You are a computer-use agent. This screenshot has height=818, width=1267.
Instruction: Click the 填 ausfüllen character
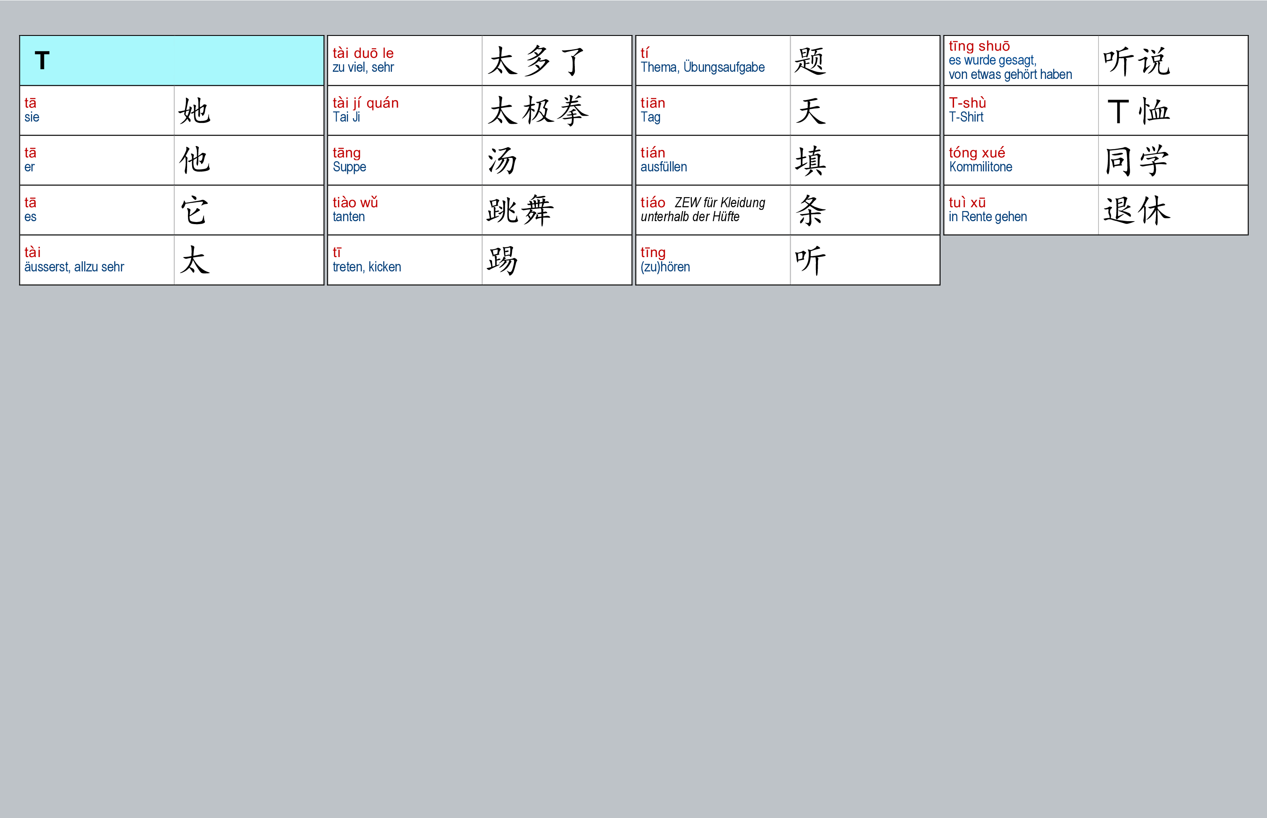(x=810, y=161)
